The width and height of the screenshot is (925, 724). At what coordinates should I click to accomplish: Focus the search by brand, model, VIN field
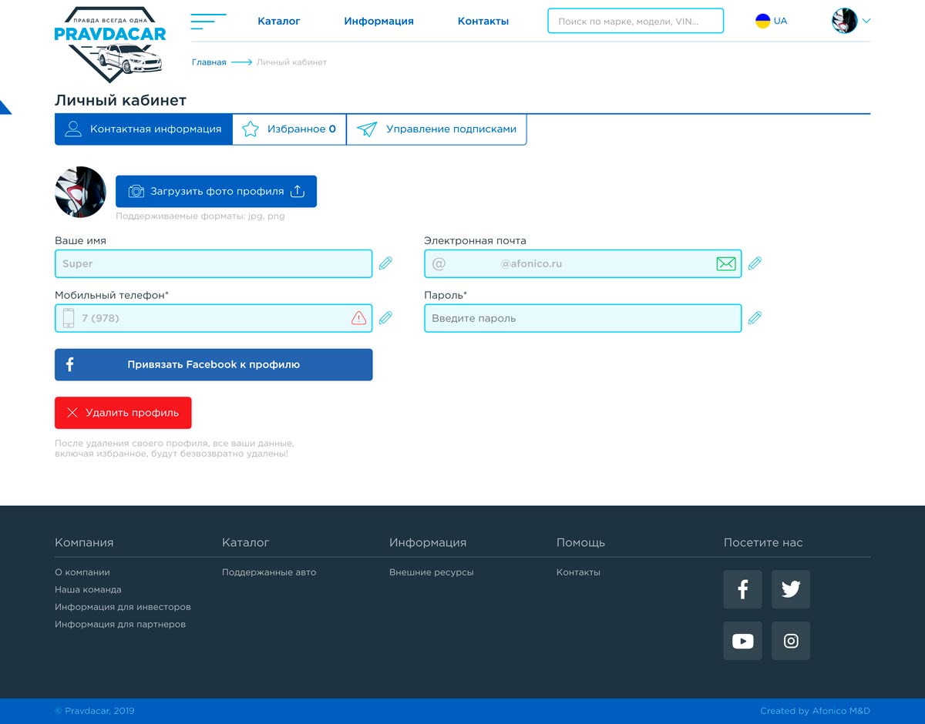pos(636,22)
